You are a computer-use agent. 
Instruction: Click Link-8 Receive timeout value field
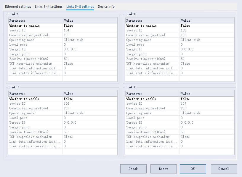[207, 132]
